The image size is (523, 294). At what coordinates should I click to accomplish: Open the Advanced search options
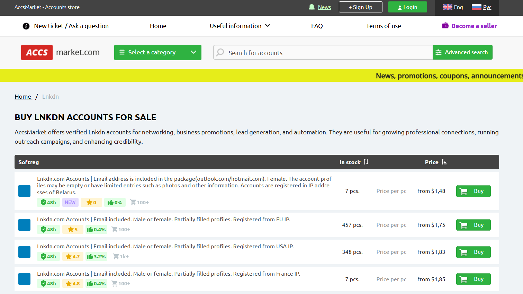[x=462, y=52]
